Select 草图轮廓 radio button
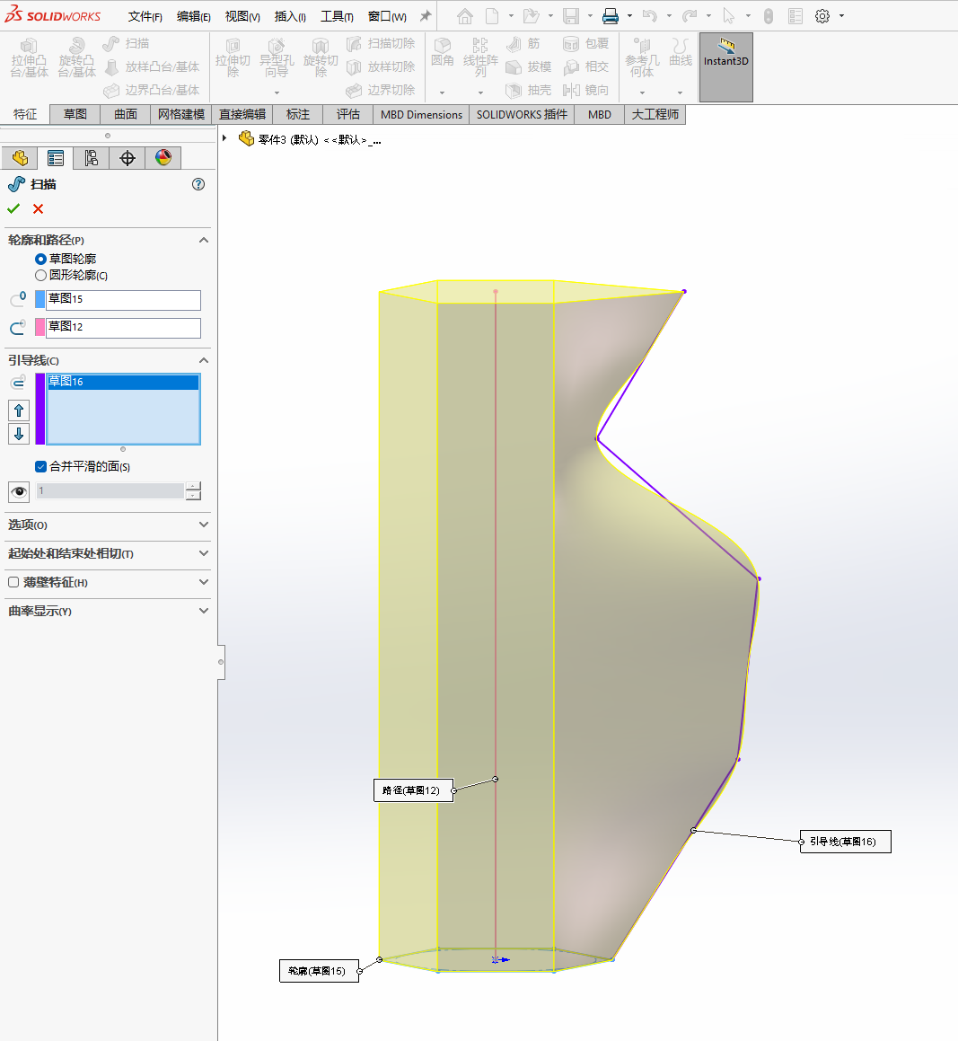Image resolution: width=958 pixels, height=1041 pixels. coord(40,259)
